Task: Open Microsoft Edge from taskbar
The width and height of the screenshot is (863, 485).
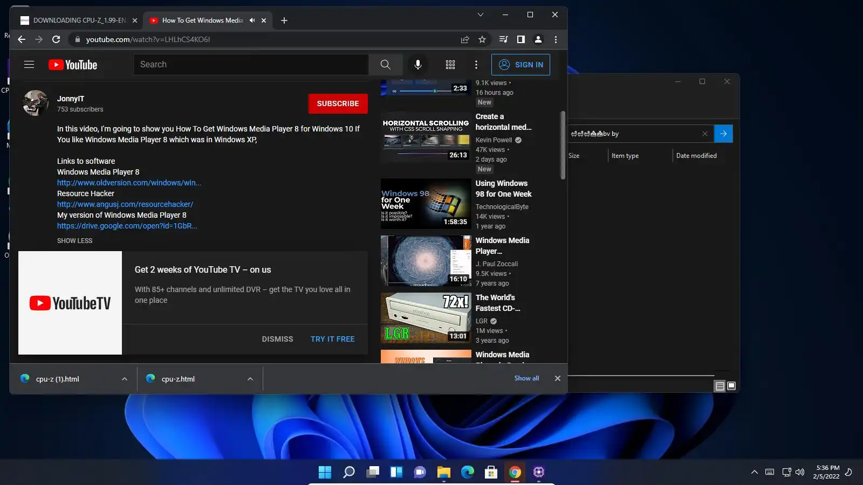Action: (468, 472)
